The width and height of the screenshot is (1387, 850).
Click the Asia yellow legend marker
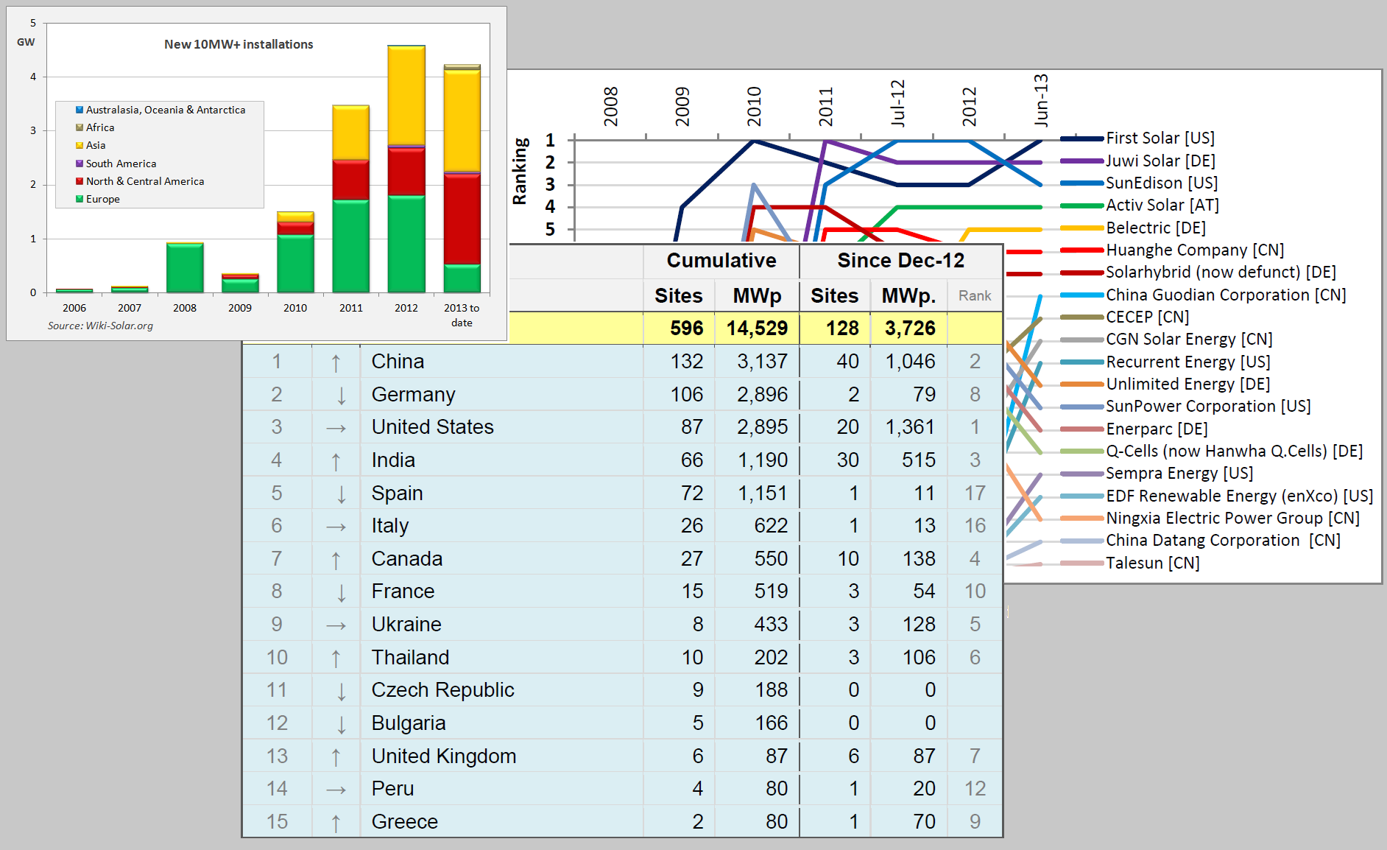80,145
